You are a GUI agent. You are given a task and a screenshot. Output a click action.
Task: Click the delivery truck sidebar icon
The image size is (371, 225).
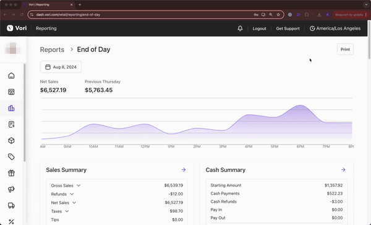click(x=11, y=205)
